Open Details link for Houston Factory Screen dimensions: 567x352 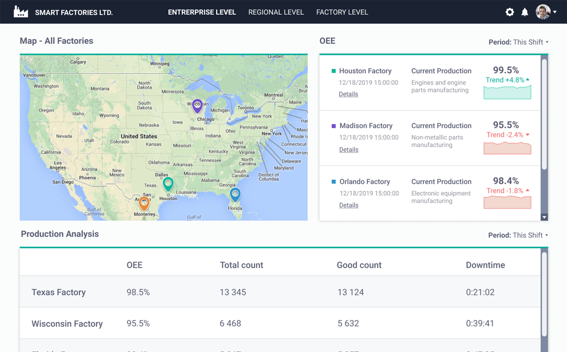coord(348,94)
